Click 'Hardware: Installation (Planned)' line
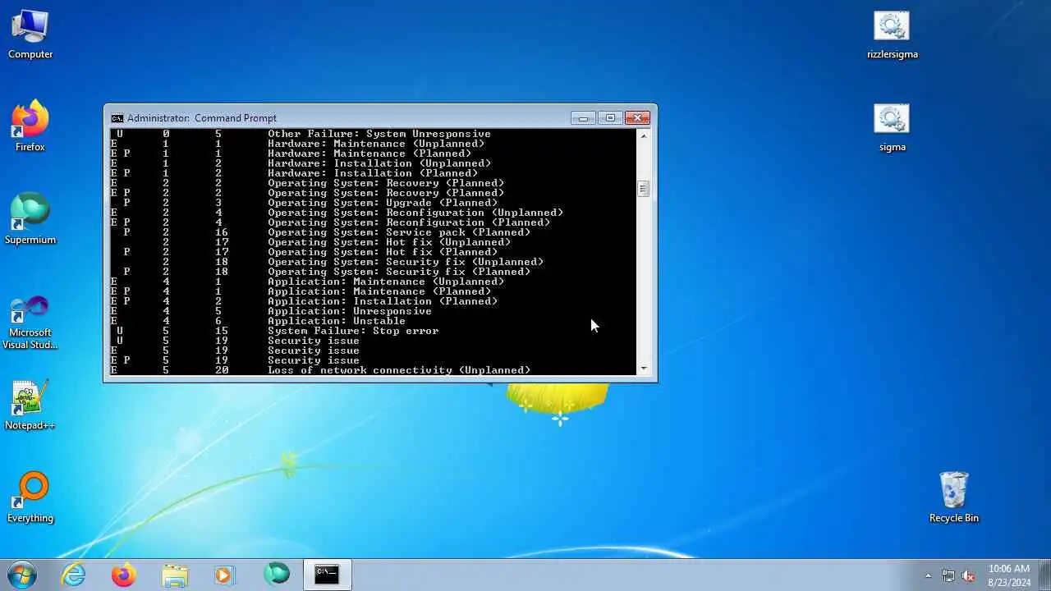 click(373, 173)
